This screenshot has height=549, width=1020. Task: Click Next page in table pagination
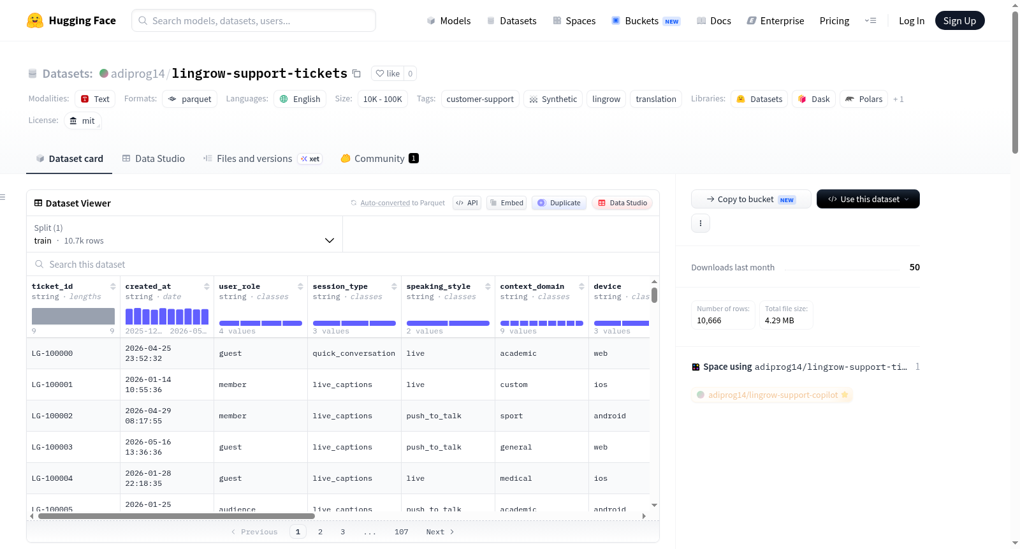[440, 532]
